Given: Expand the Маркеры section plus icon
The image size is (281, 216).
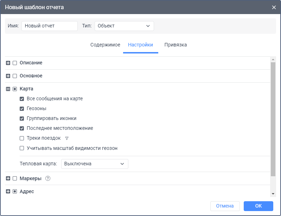Looking at the screenshot, I should coord(8,178).
